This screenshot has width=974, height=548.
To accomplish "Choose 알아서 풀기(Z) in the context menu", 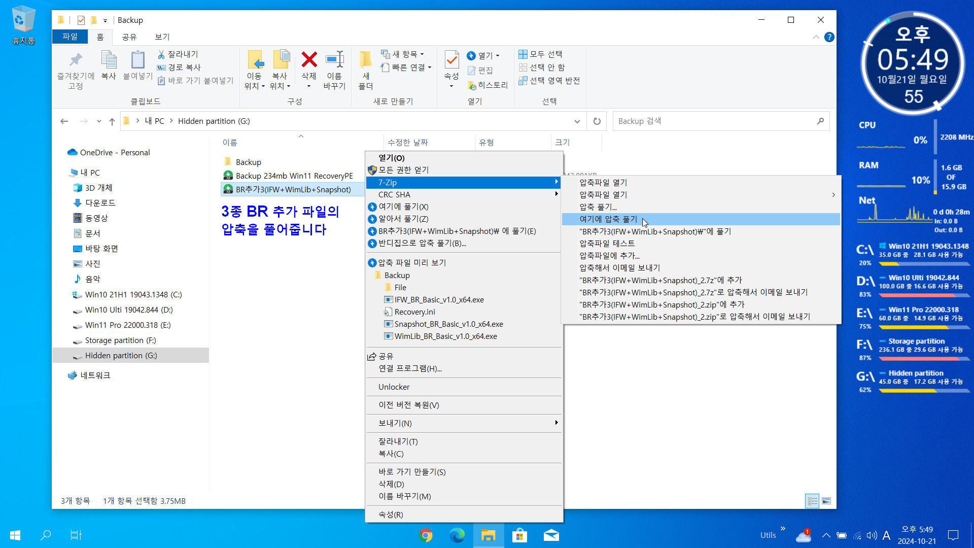I will point(464,219).
